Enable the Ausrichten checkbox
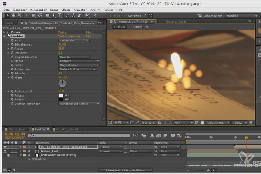 click(x=126, y=16)
